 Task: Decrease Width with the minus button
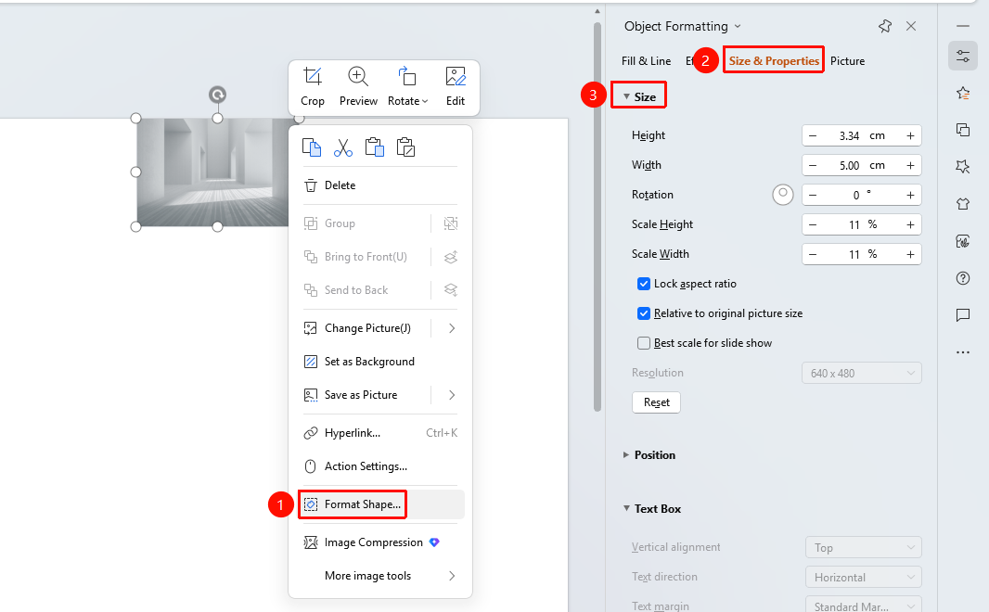[813, 165]
